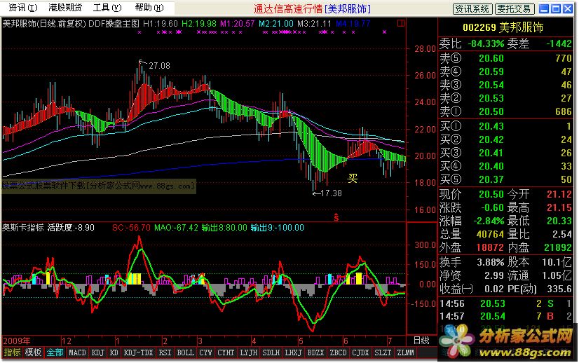Click the 今开 value 21.12
579x363 pixels.
[x=559, y=194]
